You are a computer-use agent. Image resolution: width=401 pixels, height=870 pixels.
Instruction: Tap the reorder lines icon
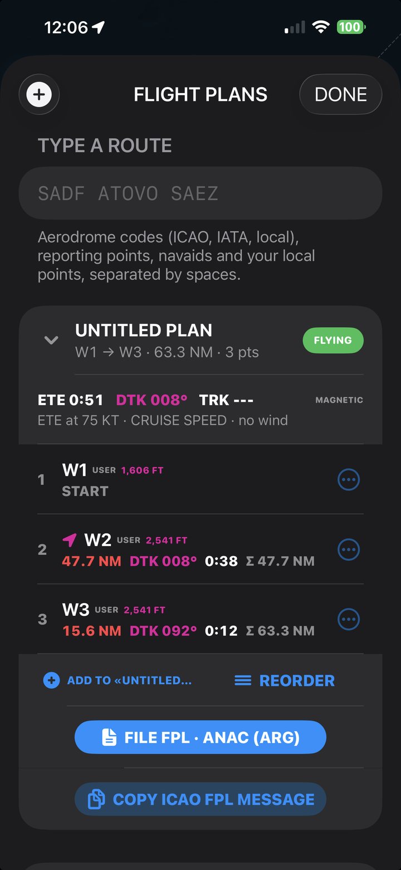tap(243, 681)
